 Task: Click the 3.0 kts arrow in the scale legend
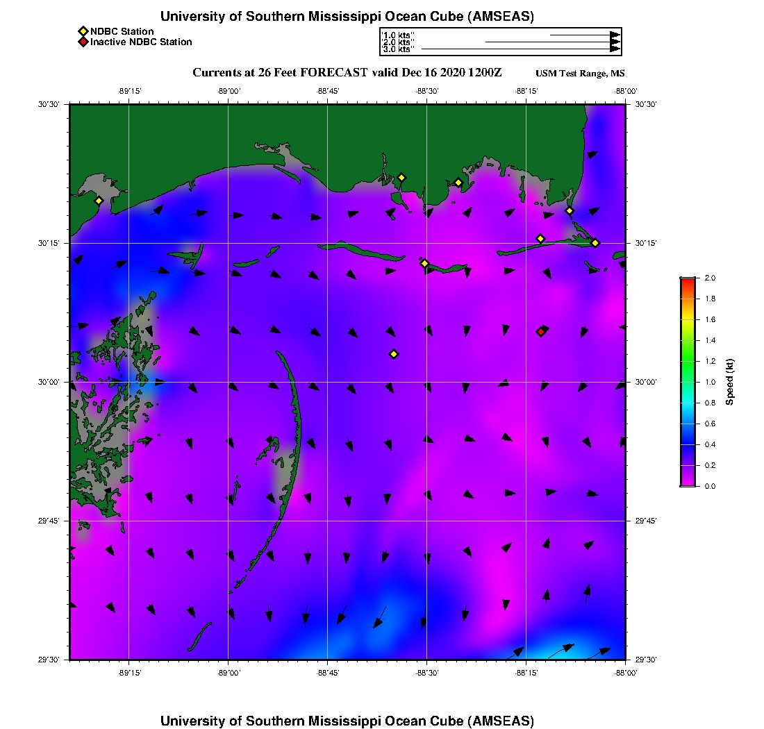click(x=520, y=49)
